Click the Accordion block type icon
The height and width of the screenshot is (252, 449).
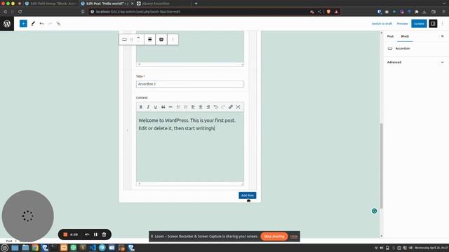[x=124, y=39]
